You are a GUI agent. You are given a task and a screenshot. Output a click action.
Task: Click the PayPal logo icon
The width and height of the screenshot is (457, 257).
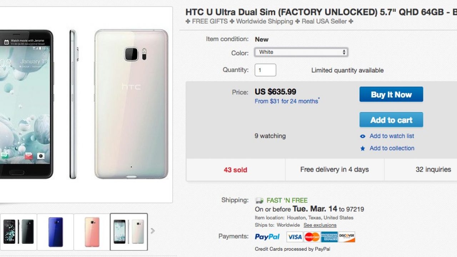267,237
